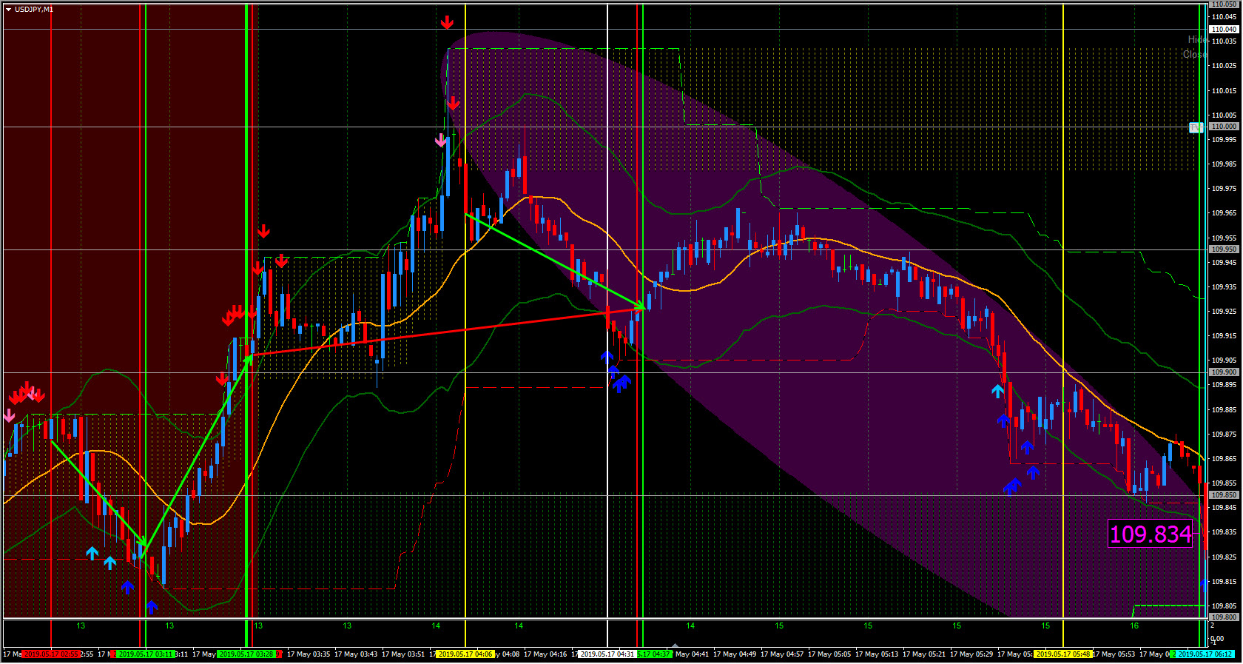
Task: Click the 17 May 05:13 time label
Action: pos(877,654)
